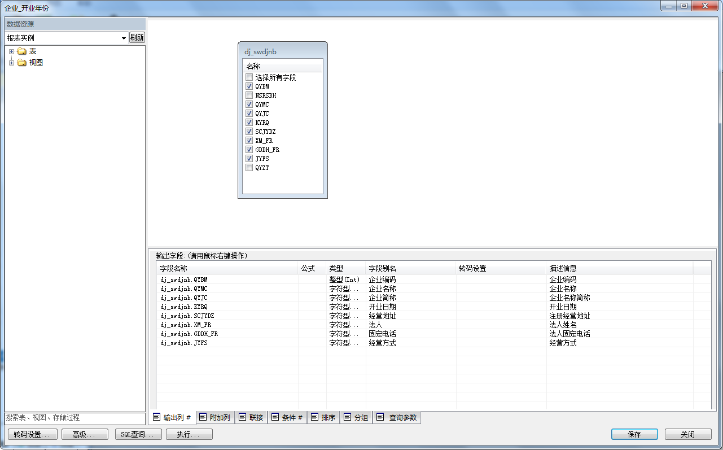Uncheck the KYRQ field checkbox
723x450 pixels.
249,123
